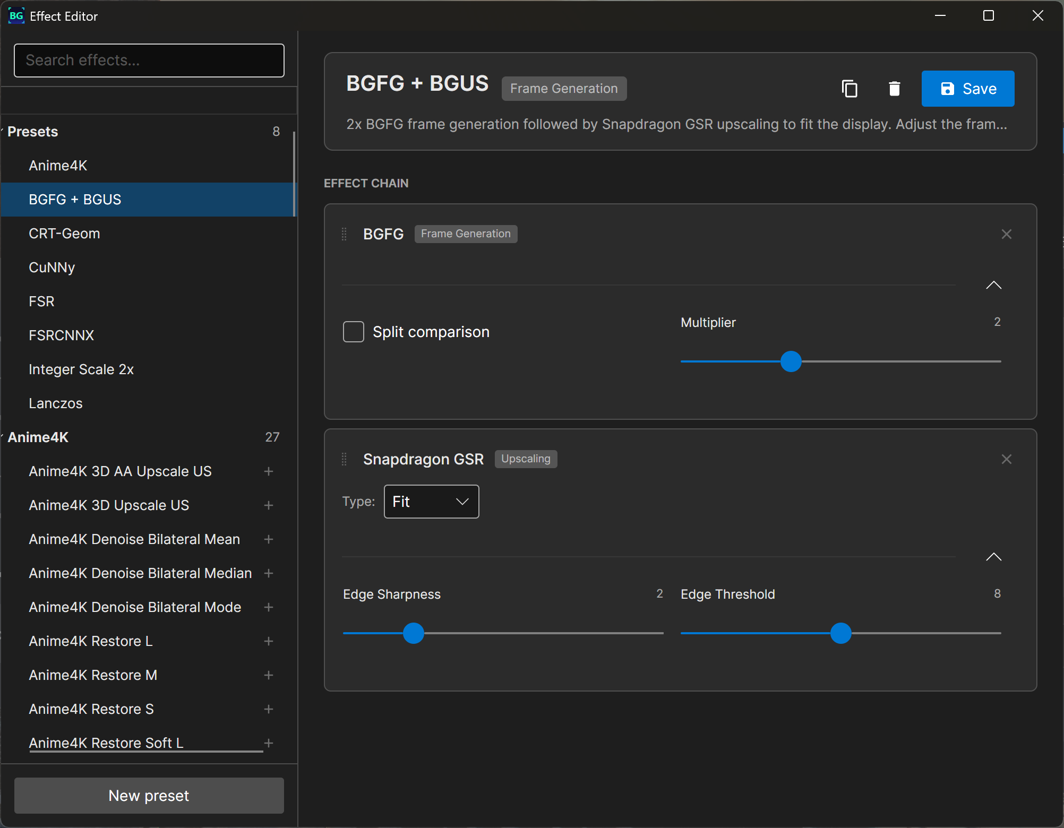Select the CRT-Geom preset
1064x828 pixels.
coord(148,234)
